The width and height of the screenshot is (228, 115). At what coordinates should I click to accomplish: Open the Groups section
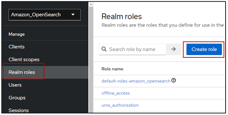[x=17, y=98]
